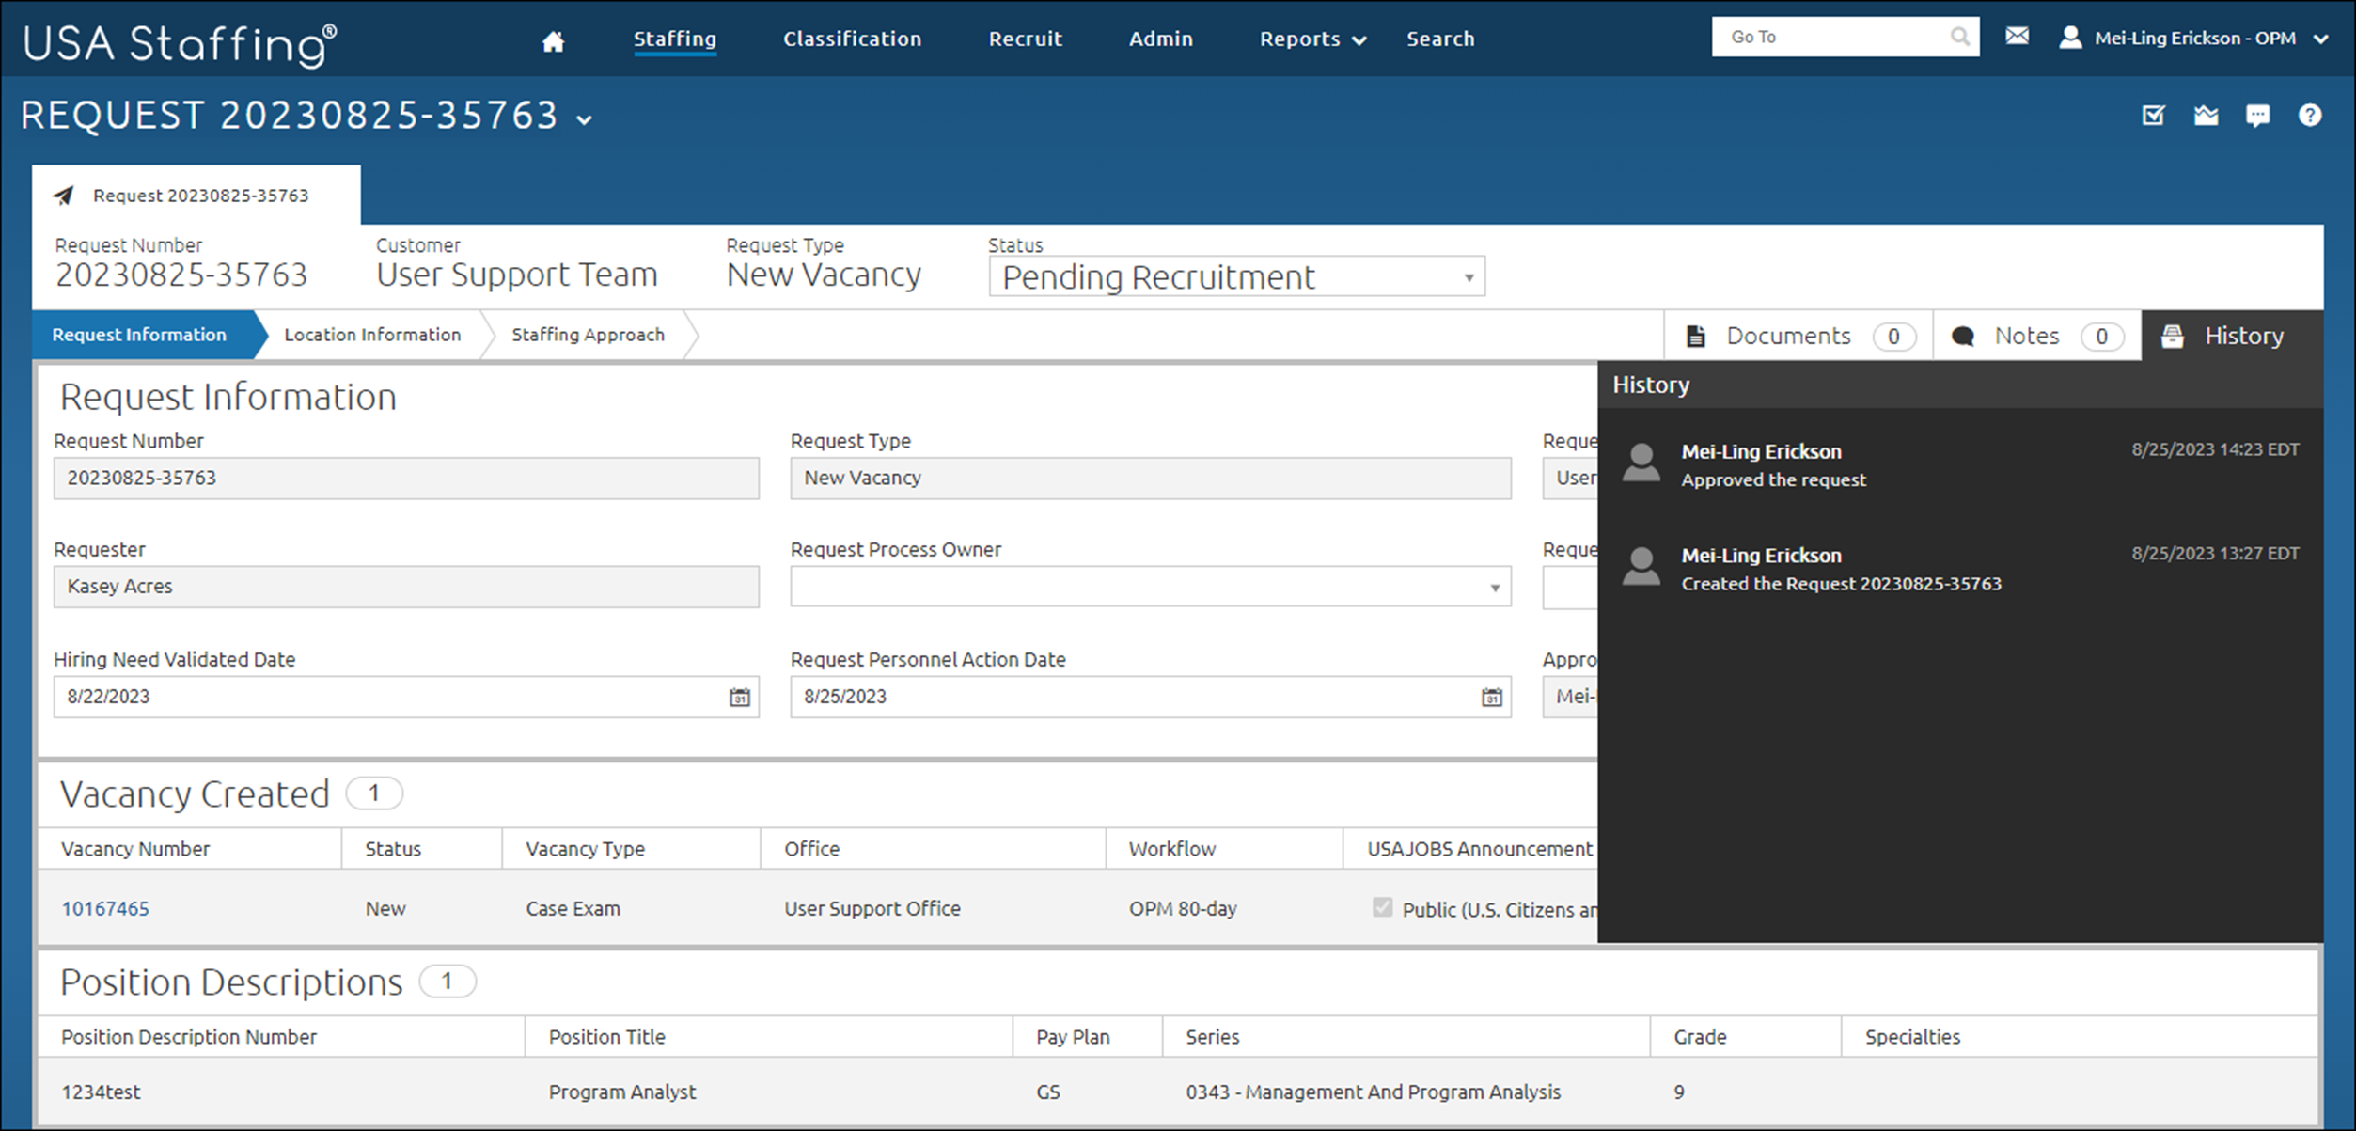Open the Notes panel tab
This screenshot has height=1131, width=2356.
[2036, 336]
